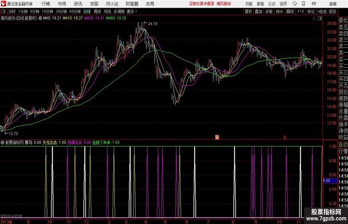Screen dimensions: 348x224
Task: Click the 南风股份 stock name in title bar
Action: (x=224, y=4)
